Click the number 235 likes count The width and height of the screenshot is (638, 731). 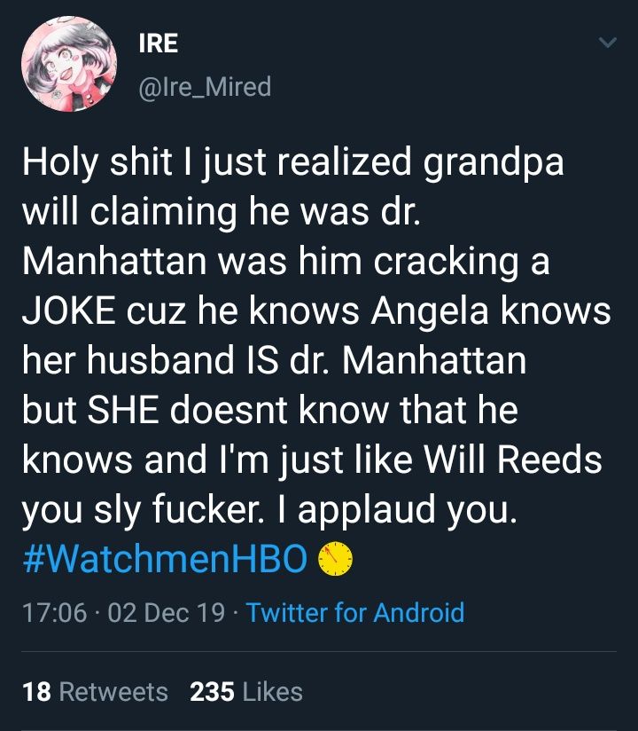tap(213, 692)
